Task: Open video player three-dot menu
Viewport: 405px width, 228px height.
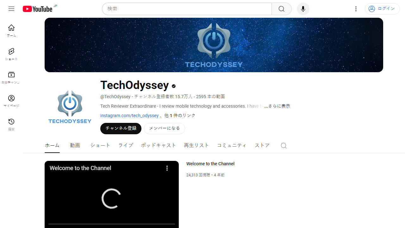Action: [x=167, y=168]
